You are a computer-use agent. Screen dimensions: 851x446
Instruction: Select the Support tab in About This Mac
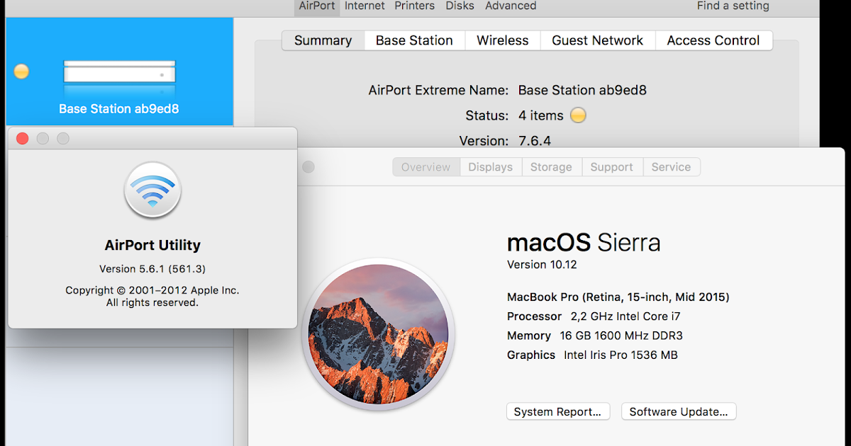(x=611, y=167)
